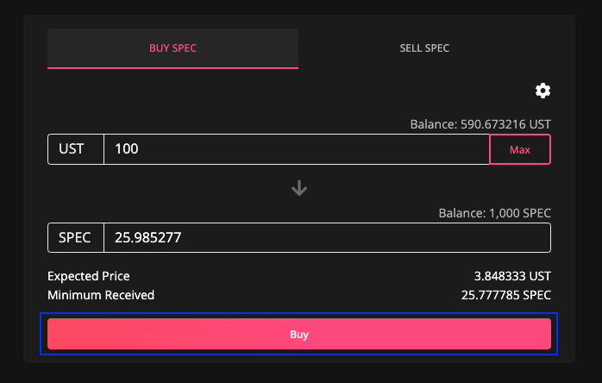This screenshot has height=383, width=602.
Task: Click the Minimum Received label
Action: 101,295
